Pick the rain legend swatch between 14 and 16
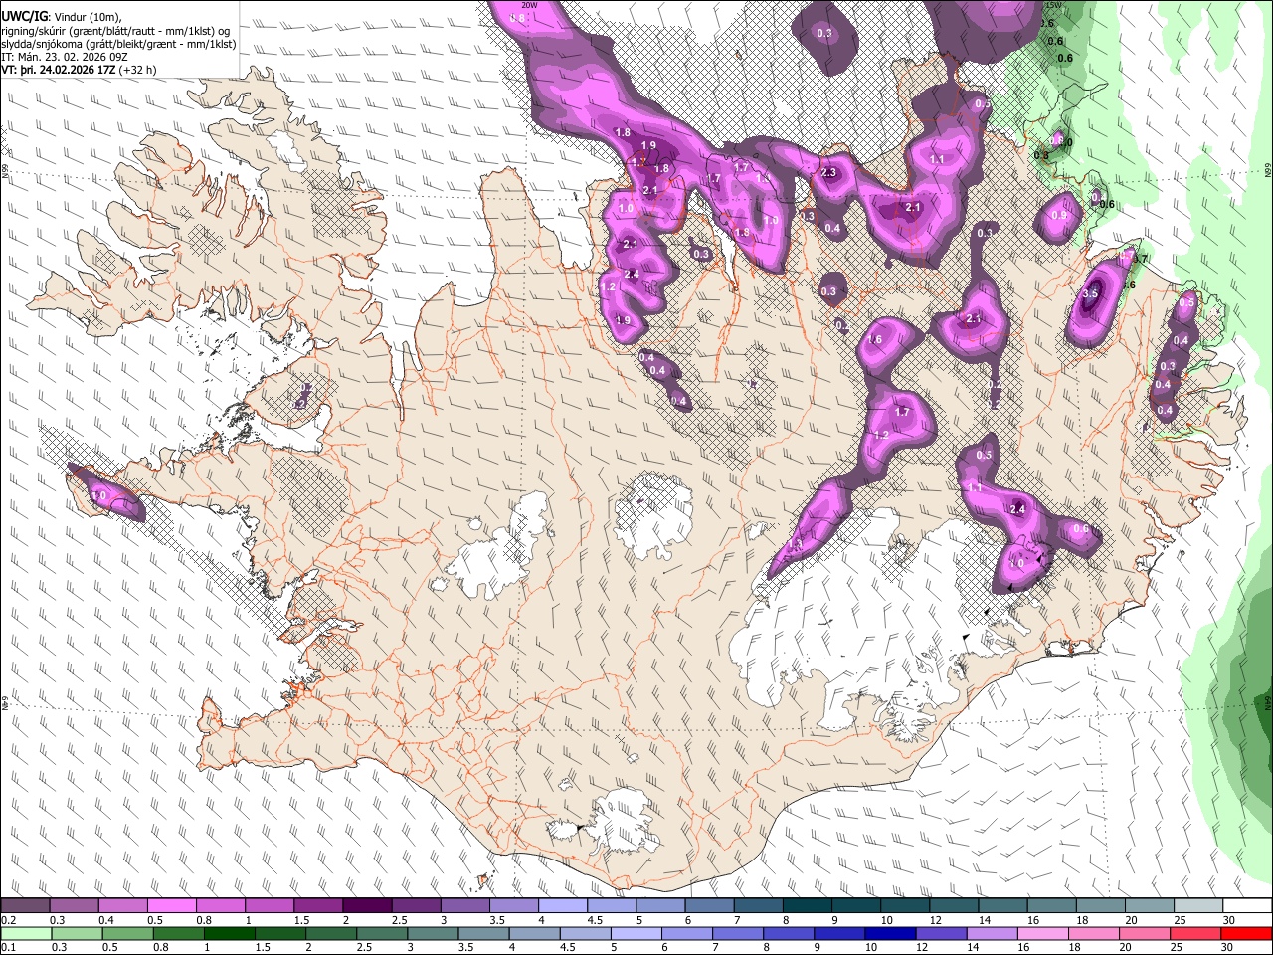 pos(992,933)
